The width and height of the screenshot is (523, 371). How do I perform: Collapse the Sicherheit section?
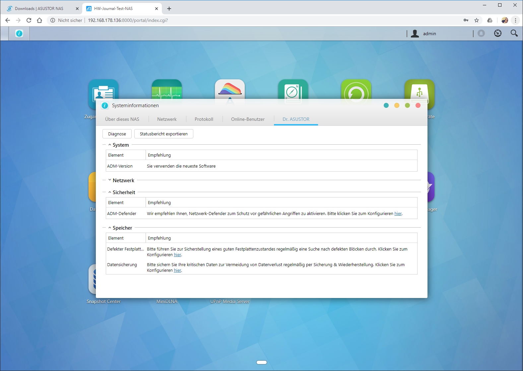[x=110, y=192]
